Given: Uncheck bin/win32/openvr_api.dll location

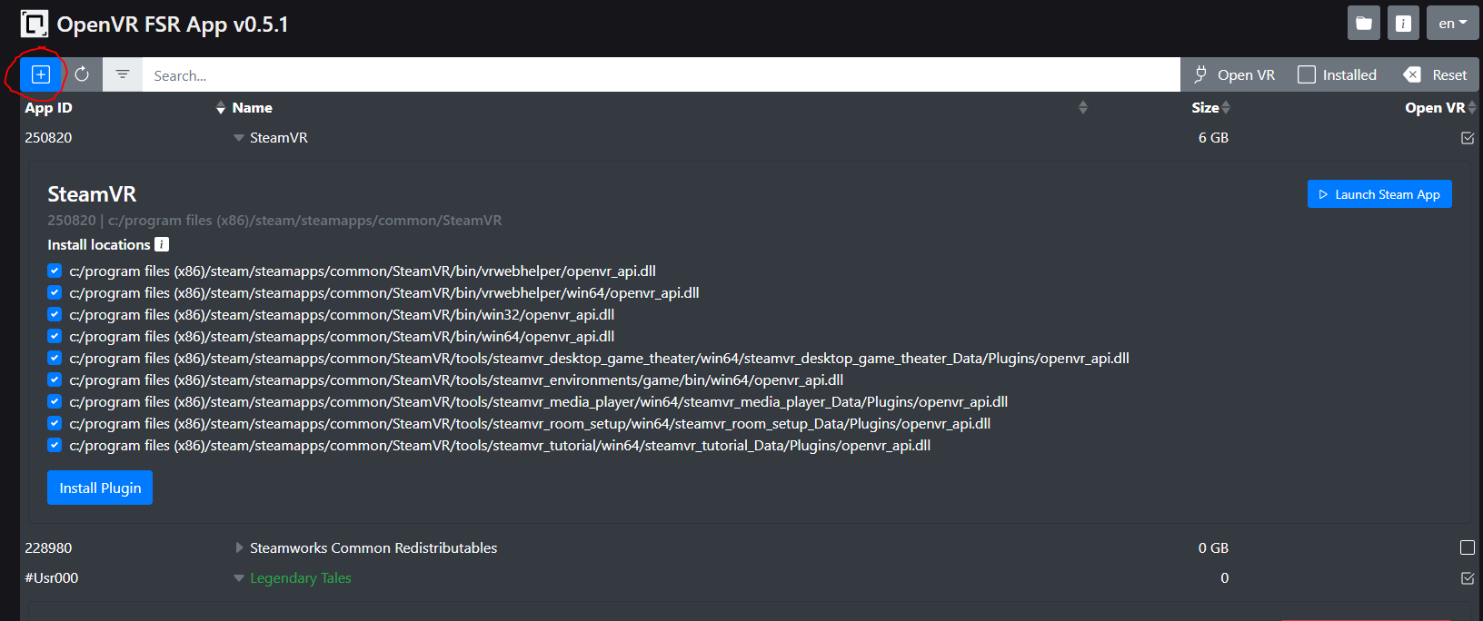Looking at the screenshot, I should point(55,314).
